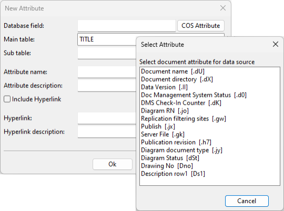
Task: Close the Select Attribute dialog with X
Action: pos(276,44)
